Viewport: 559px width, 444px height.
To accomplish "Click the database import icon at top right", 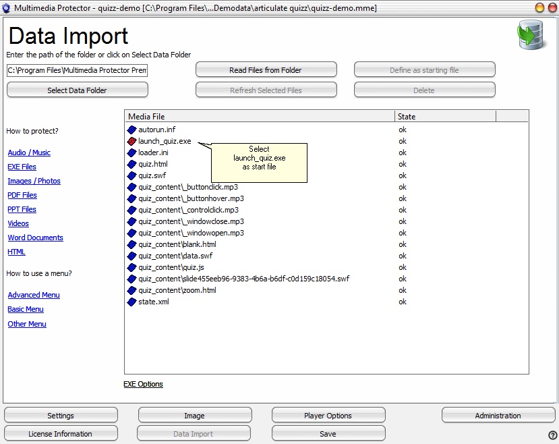I will click(531, 35).
